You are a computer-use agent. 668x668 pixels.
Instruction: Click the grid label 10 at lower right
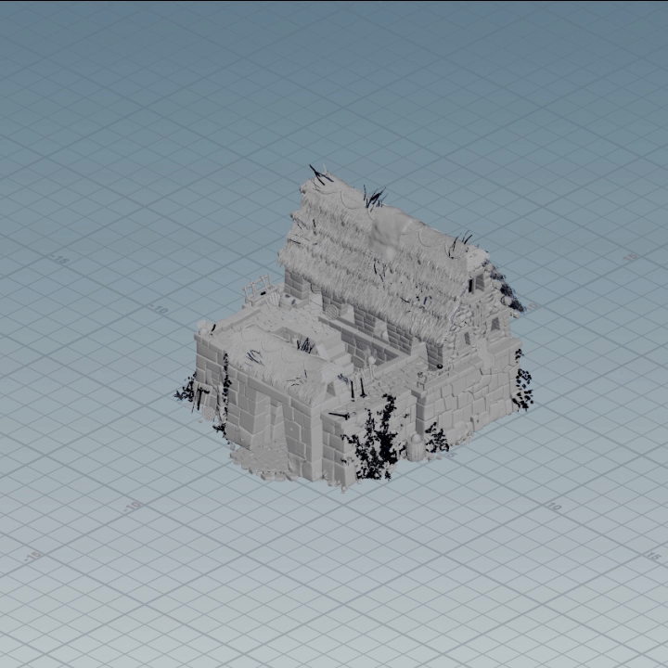click(554, 507)
